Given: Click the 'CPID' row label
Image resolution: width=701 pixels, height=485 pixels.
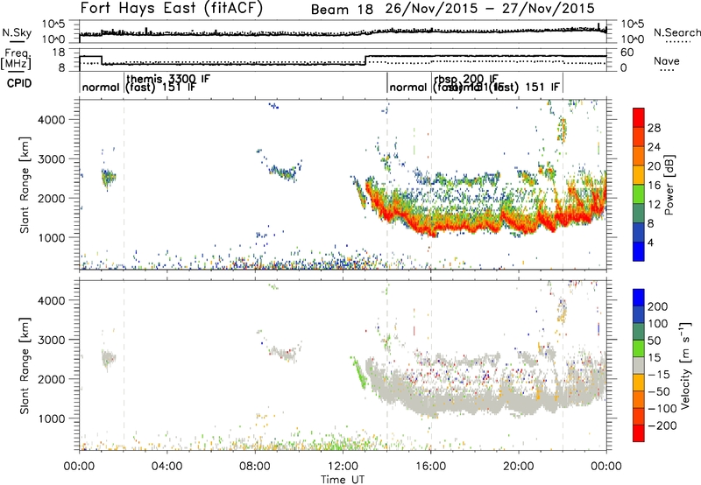Looking at the screenshot, I should tap(19, 83).
